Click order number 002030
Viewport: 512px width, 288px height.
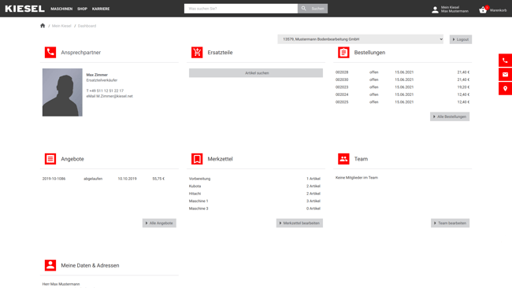click(342, 79)
